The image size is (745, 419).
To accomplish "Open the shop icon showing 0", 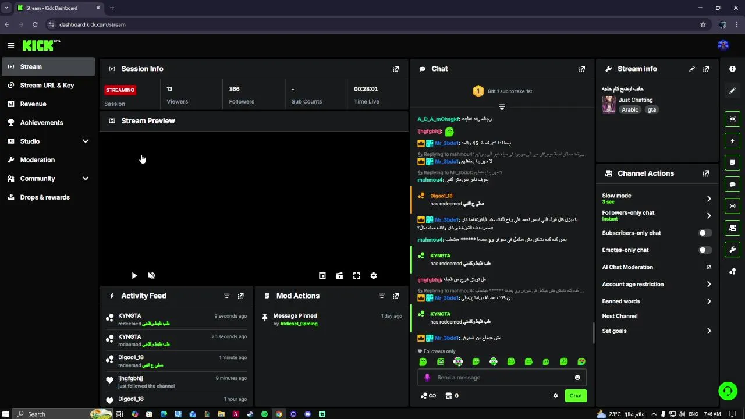I will [x=452, y=396].
